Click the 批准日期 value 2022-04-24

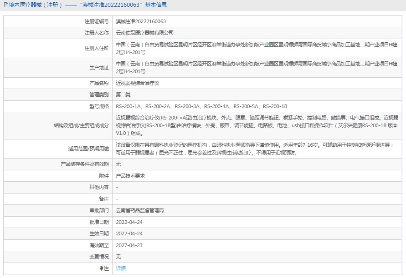point(129,222)
